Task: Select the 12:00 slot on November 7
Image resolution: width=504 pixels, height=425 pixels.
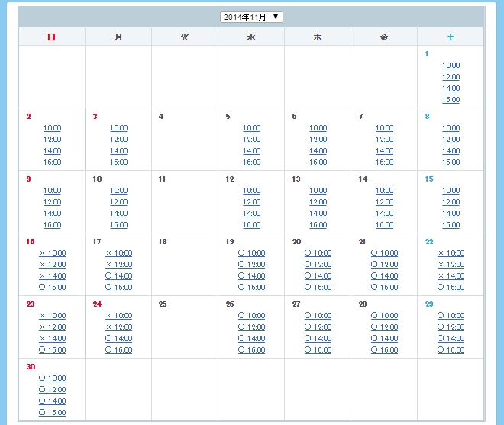Action: [x=384, y=140]
